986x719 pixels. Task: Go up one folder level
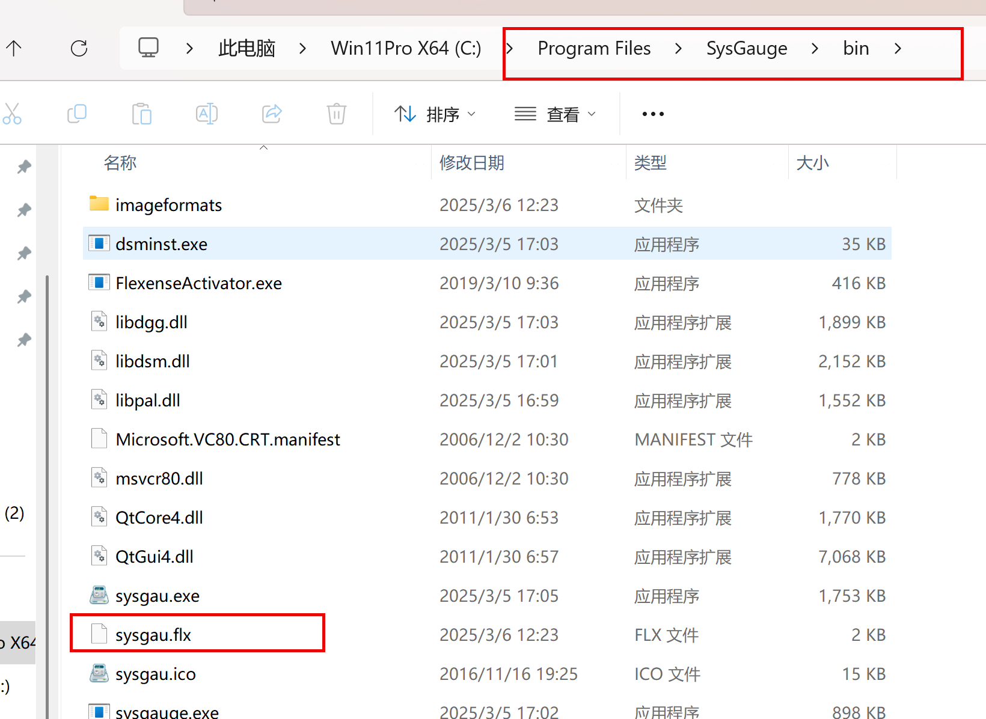coord(14,49)
